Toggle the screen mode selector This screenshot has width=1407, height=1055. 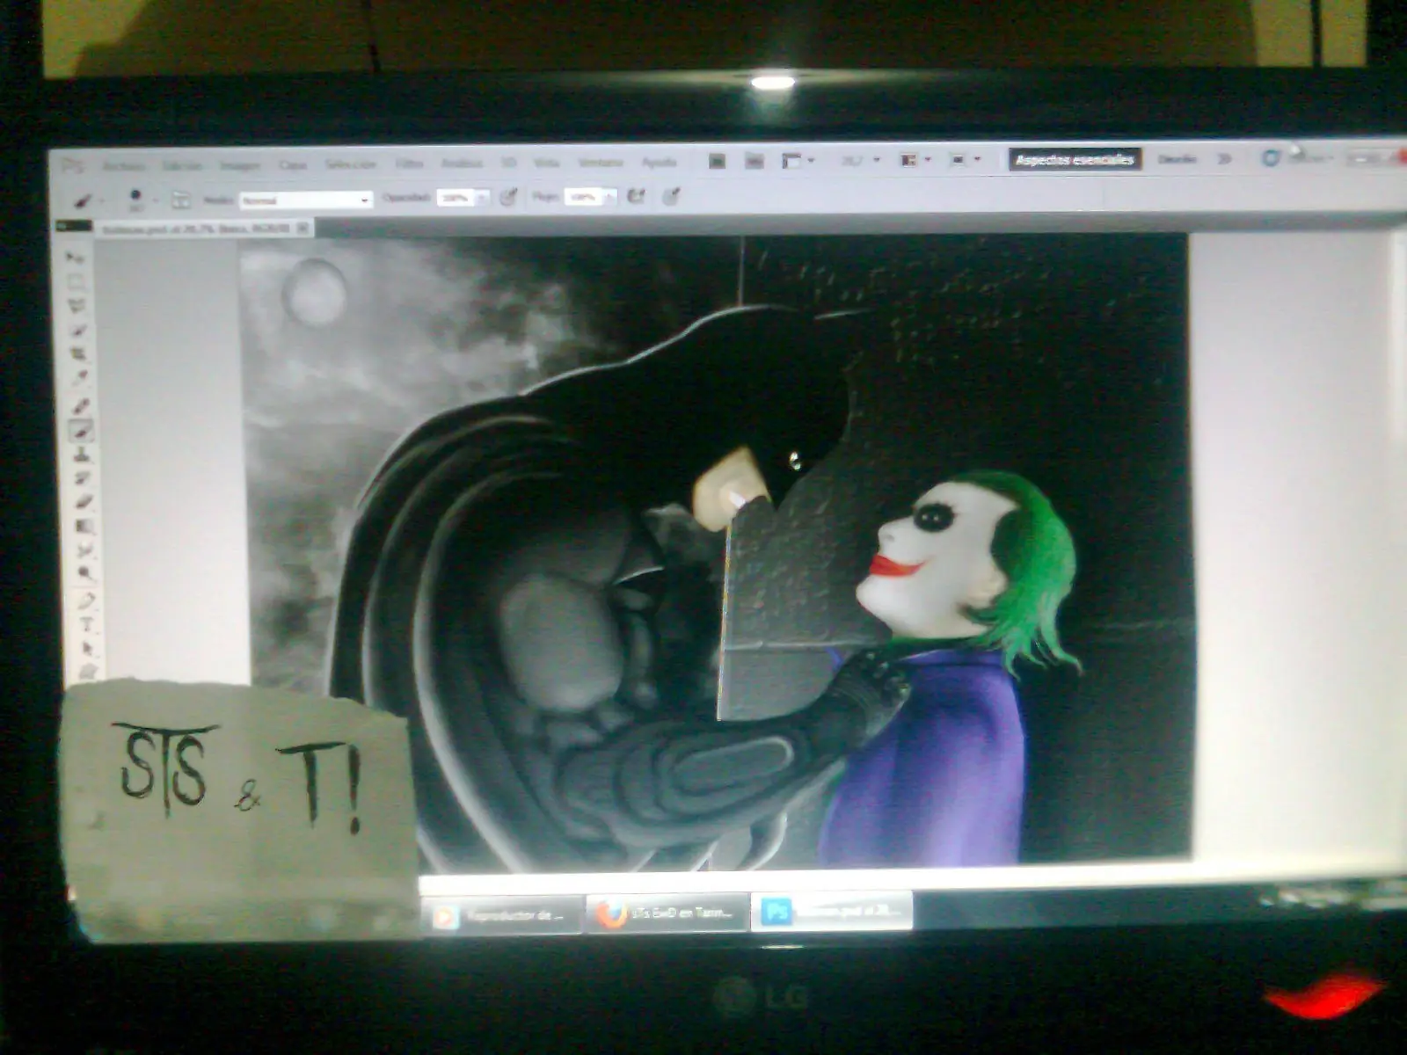click(x=960, y=159)
